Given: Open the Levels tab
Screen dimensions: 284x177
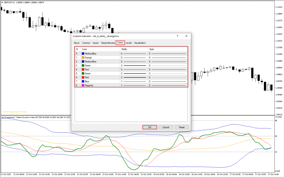Looking at the screenshot, I should (129, 43).
